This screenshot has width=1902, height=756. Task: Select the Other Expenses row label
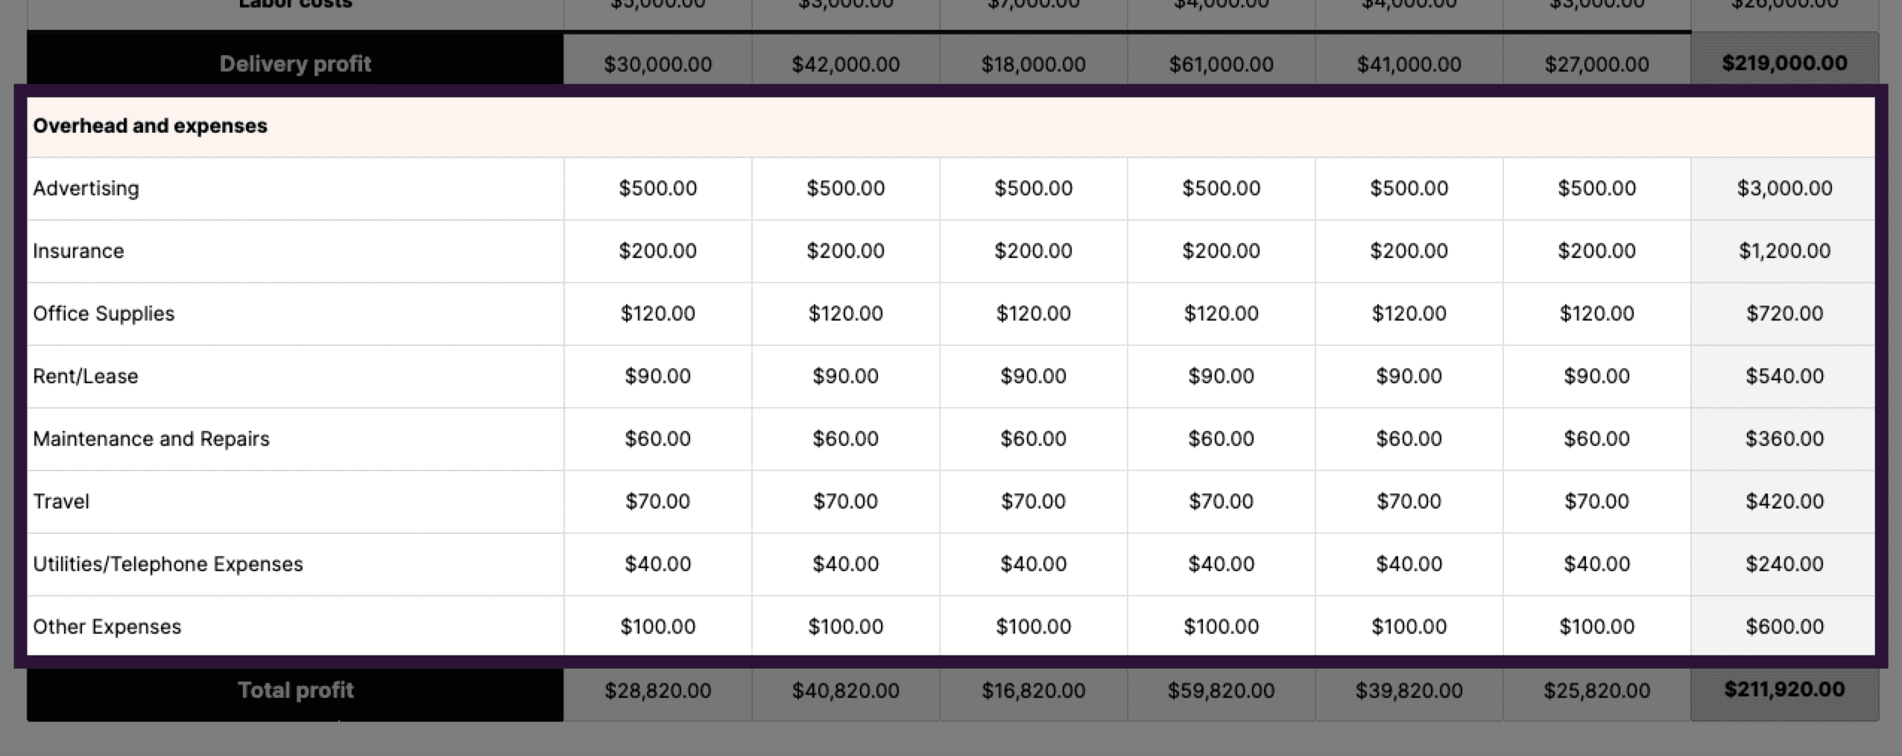click(x=107, y=626)
